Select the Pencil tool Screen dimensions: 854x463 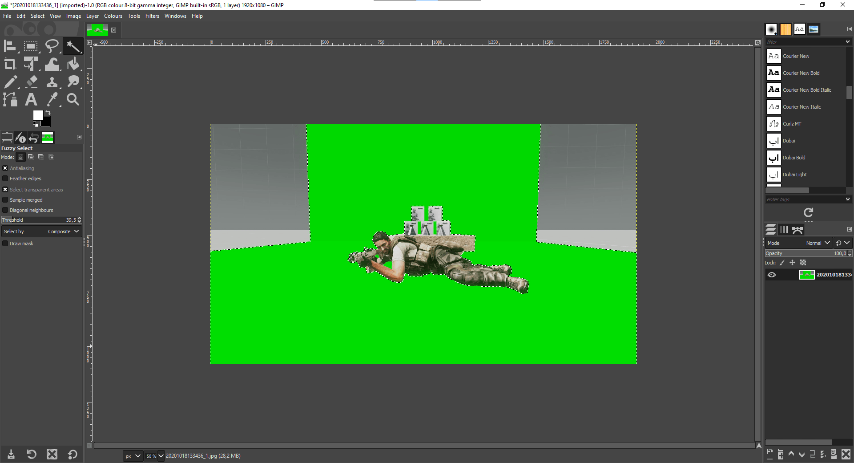pos(10,82)
